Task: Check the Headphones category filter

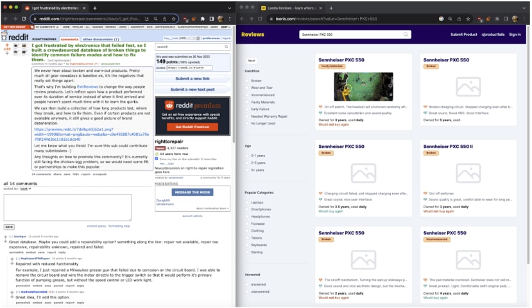Action: (246, 216)
